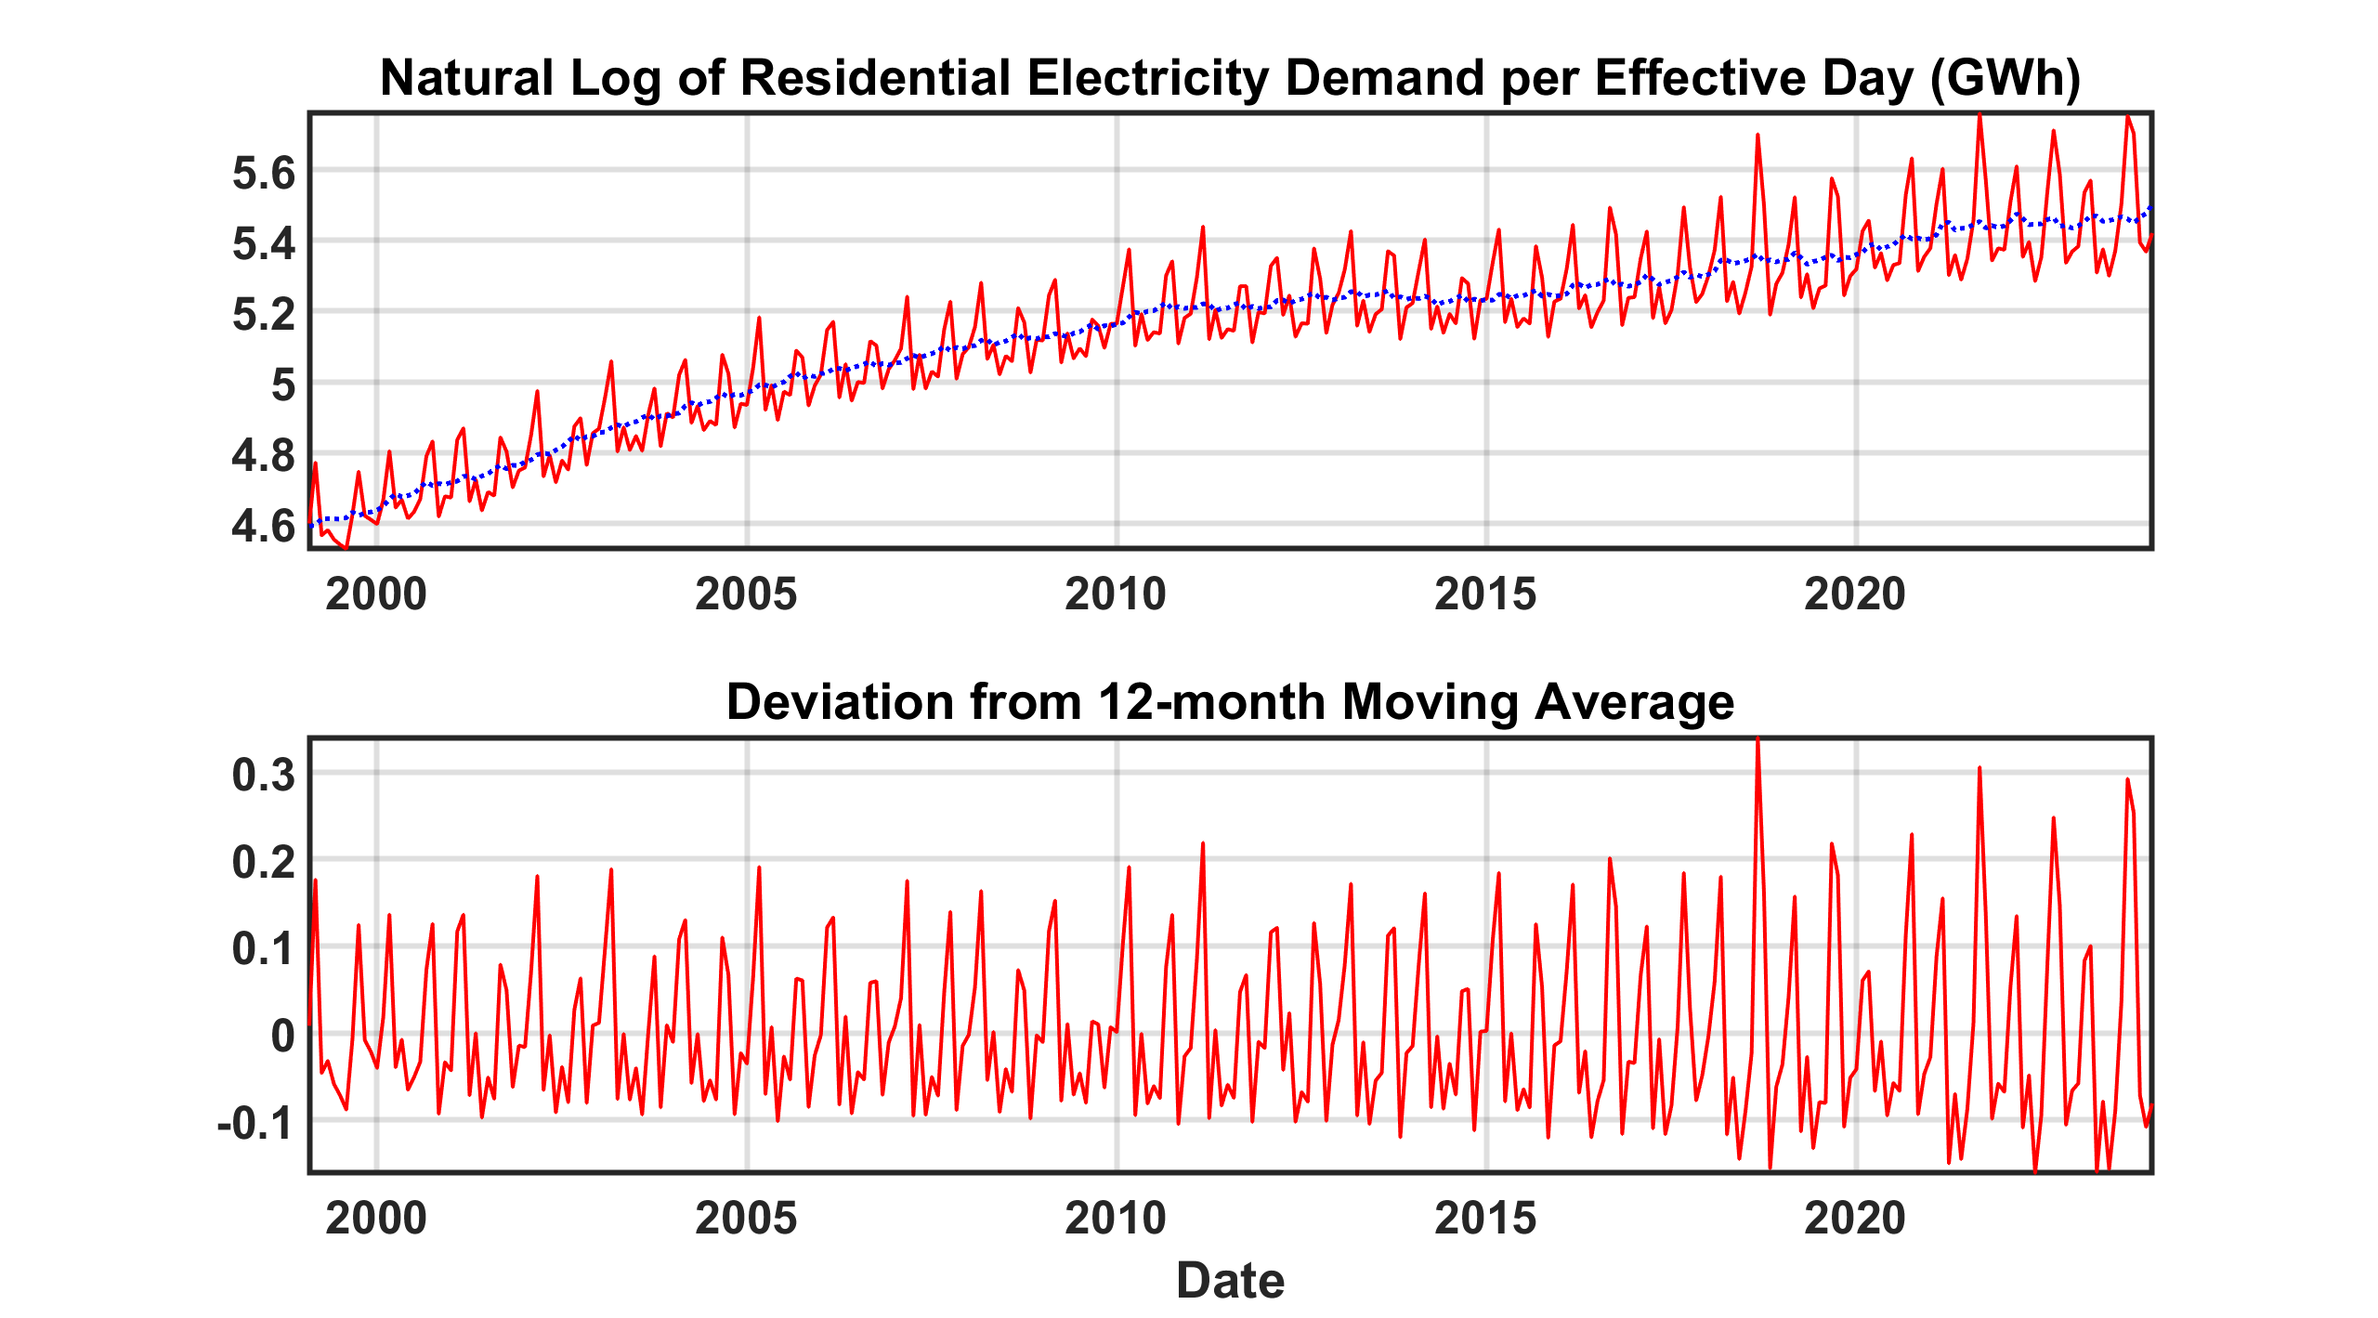Click the 2000 label under bottom chart
2378x1318 pixels.
pyautogui.click(x=376, y=1219)
